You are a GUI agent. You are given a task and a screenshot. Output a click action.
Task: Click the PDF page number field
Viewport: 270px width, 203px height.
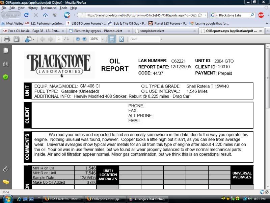pos(59,39)
